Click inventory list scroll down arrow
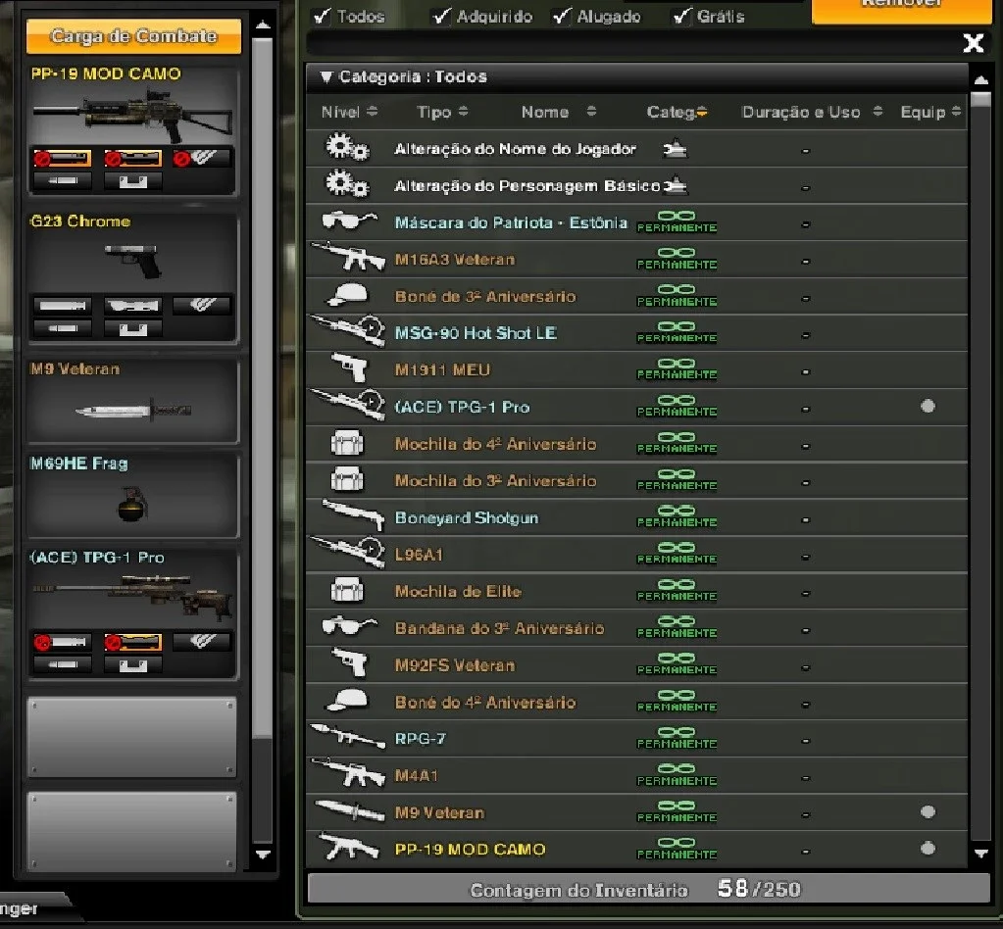 (x=980, y=853)
